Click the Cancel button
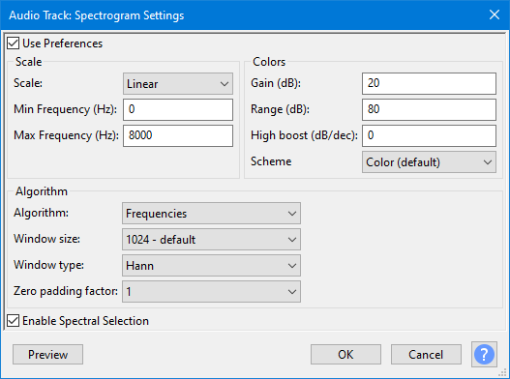Image resolution: width=510 pixels, height=379 pixels. click(x=426, y=354)
